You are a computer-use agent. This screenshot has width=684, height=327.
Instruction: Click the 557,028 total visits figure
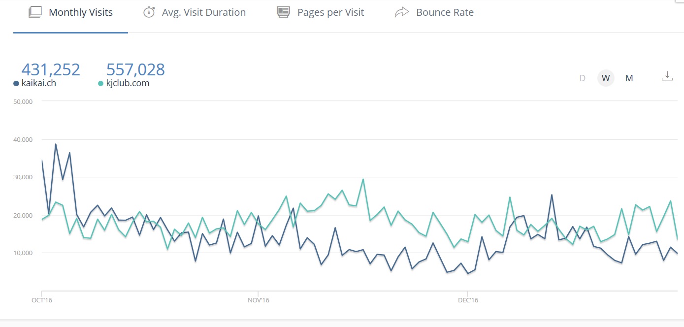[x=135, y=69]
